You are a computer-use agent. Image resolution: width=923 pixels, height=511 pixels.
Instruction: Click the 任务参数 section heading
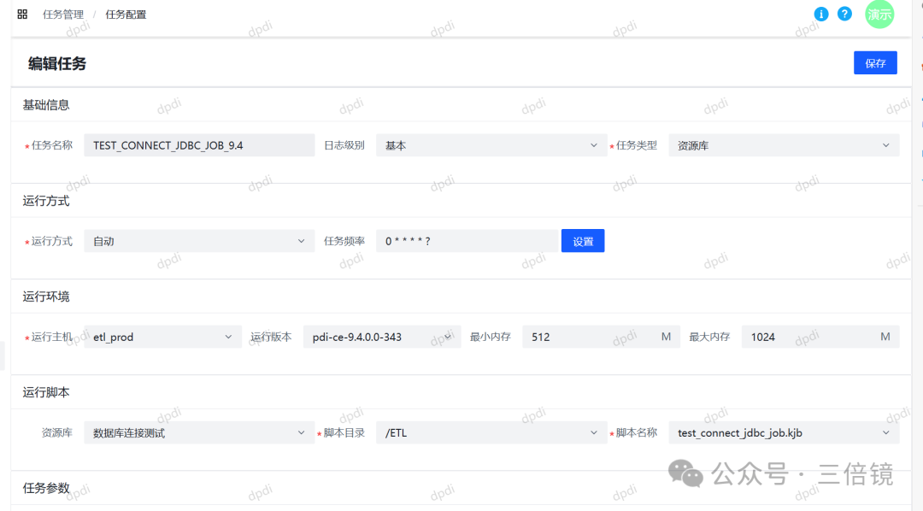[46, 488]
